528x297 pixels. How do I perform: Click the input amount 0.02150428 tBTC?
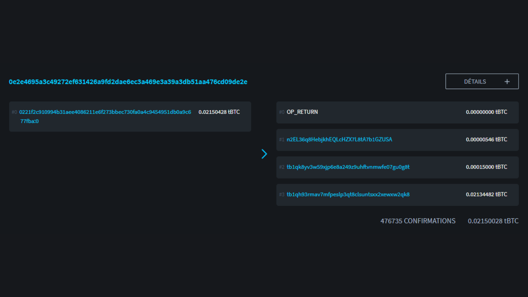click(x=219, y=112)
